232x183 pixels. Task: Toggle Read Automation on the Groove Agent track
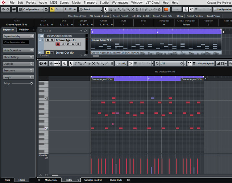tap(78, 44)
